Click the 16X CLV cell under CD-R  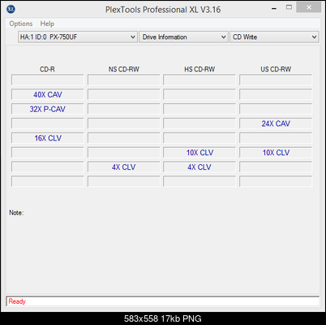pyautogui.click(x=48, y=138)
